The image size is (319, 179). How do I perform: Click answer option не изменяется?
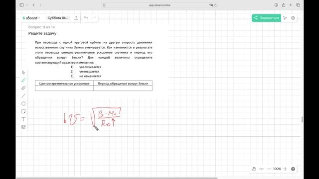pos(90,76)
